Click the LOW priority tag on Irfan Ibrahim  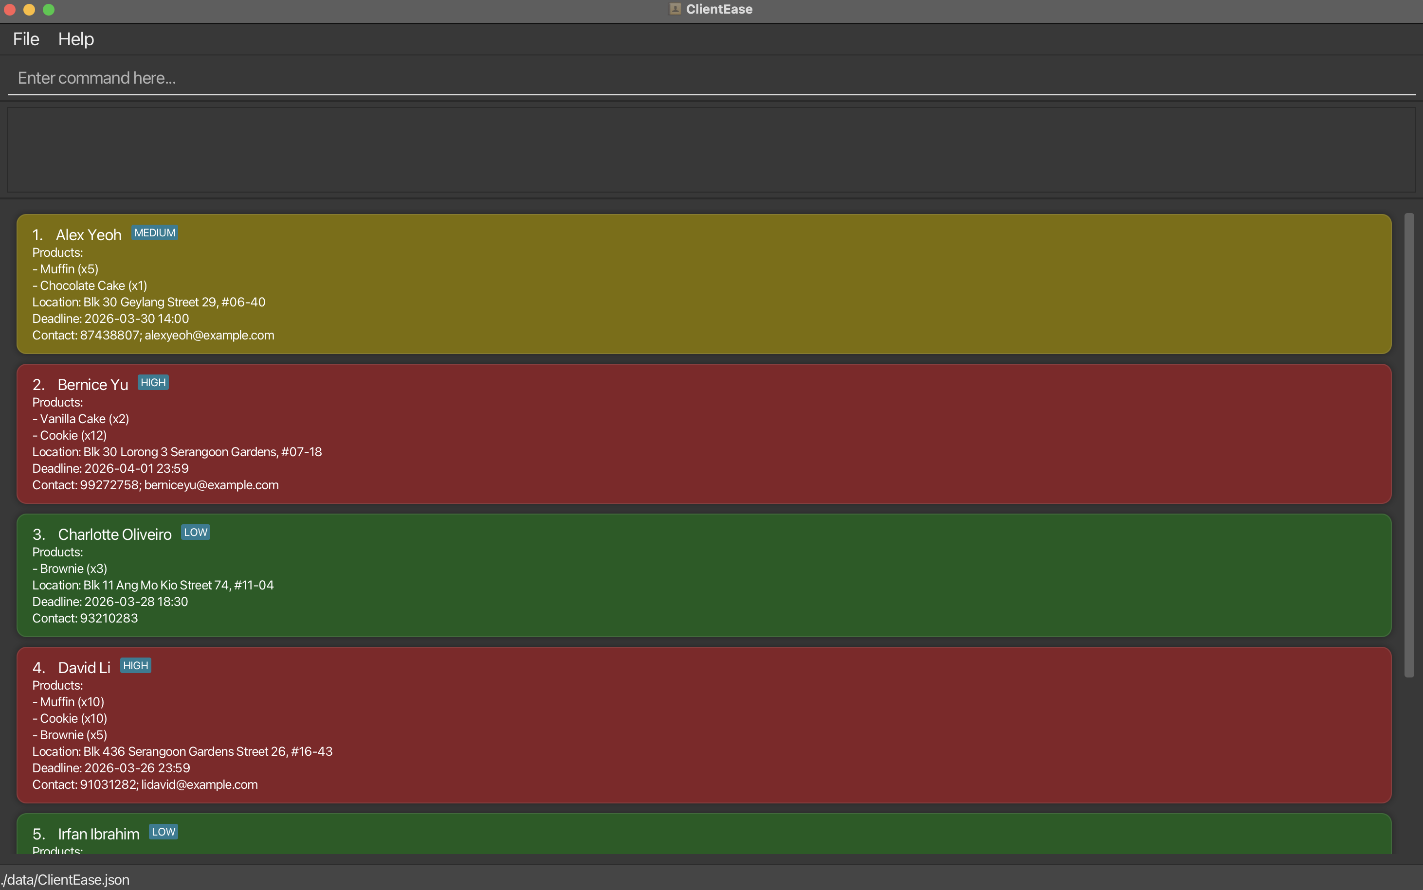pos(163,832)
